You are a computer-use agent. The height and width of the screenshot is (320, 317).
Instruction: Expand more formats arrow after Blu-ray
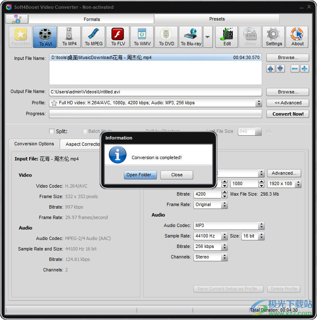(208, 37)
